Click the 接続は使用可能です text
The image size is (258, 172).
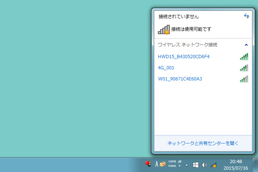tap(191, 29)
